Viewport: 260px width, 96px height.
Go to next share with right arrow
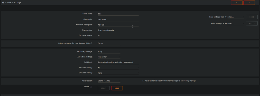pyautogui.click(x=249, y=3)
